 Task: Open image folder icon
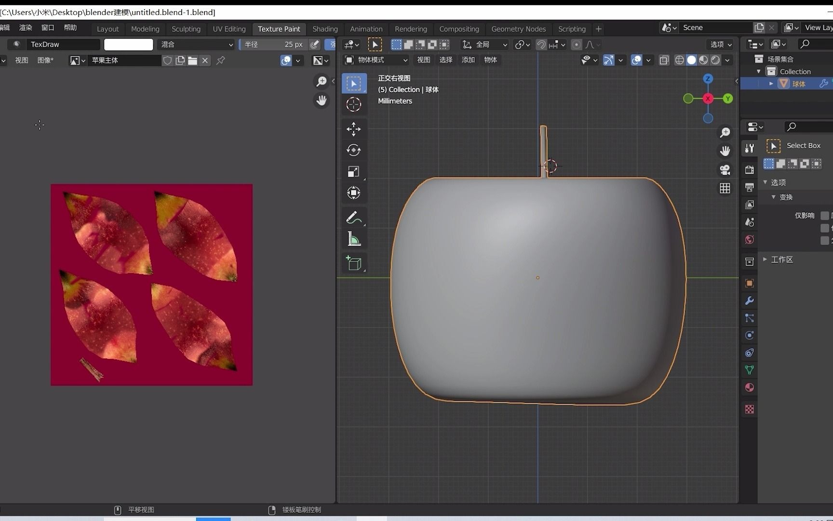[x=192, y=60]
